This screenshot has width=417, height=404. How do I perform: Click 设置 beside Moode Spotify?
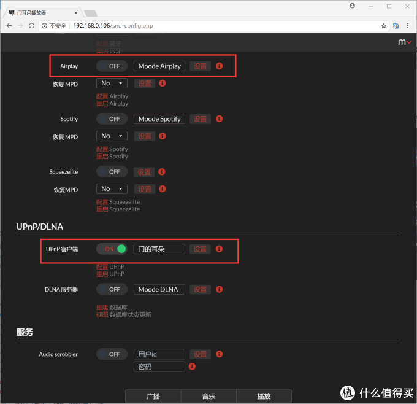point(201,119)
